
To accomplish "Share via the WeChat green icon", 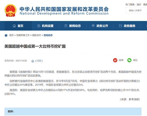I will [x=129, y=60].
